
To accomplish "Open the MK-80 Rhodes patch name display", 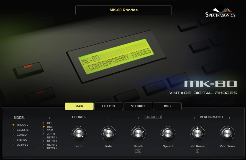I will pos(124,10).
